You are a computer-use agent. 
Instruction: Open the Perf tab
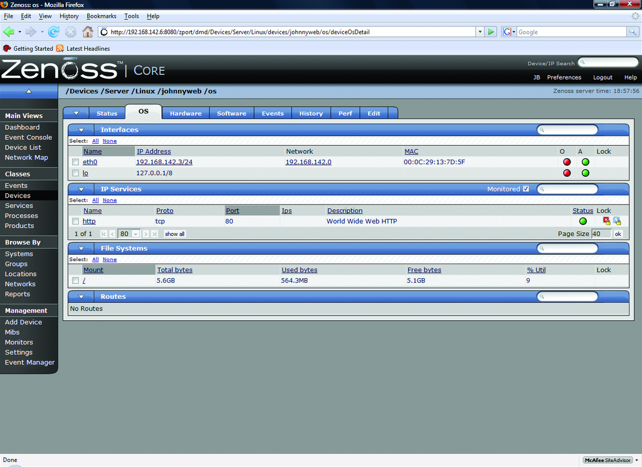(345, 114)
